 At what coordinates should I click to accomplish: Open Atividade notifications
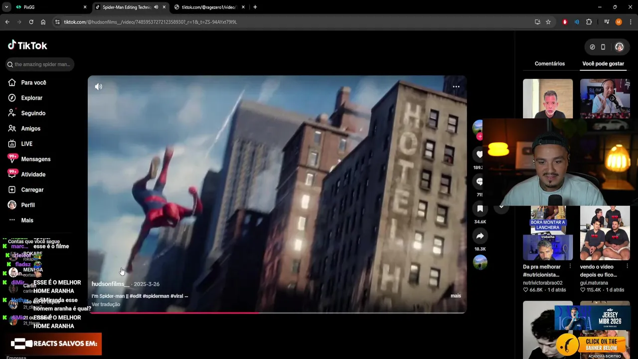33,175
